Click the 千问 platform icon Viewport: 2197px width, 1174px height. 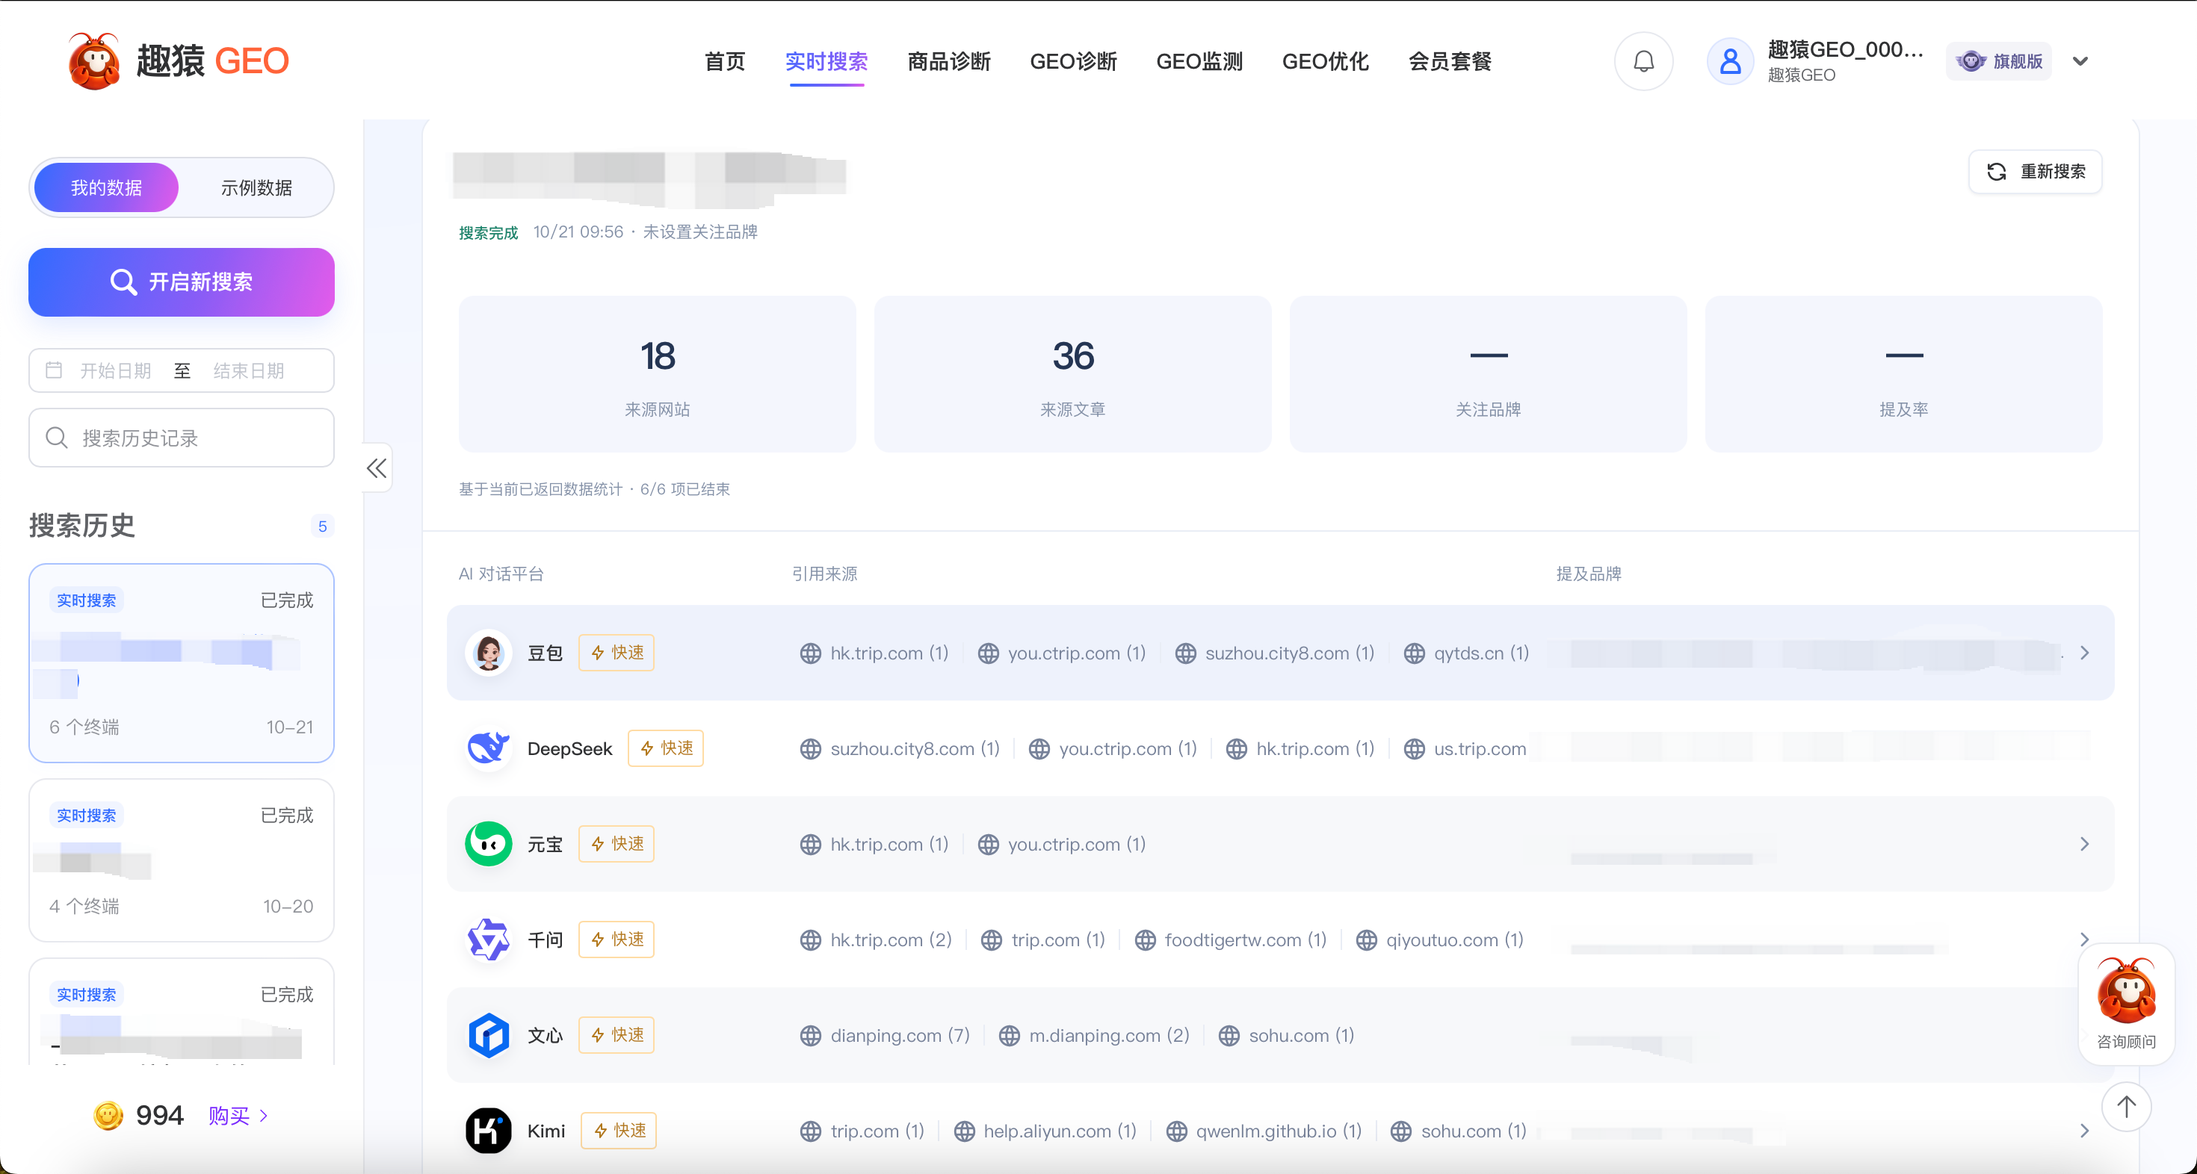click(x=489, y=939)
